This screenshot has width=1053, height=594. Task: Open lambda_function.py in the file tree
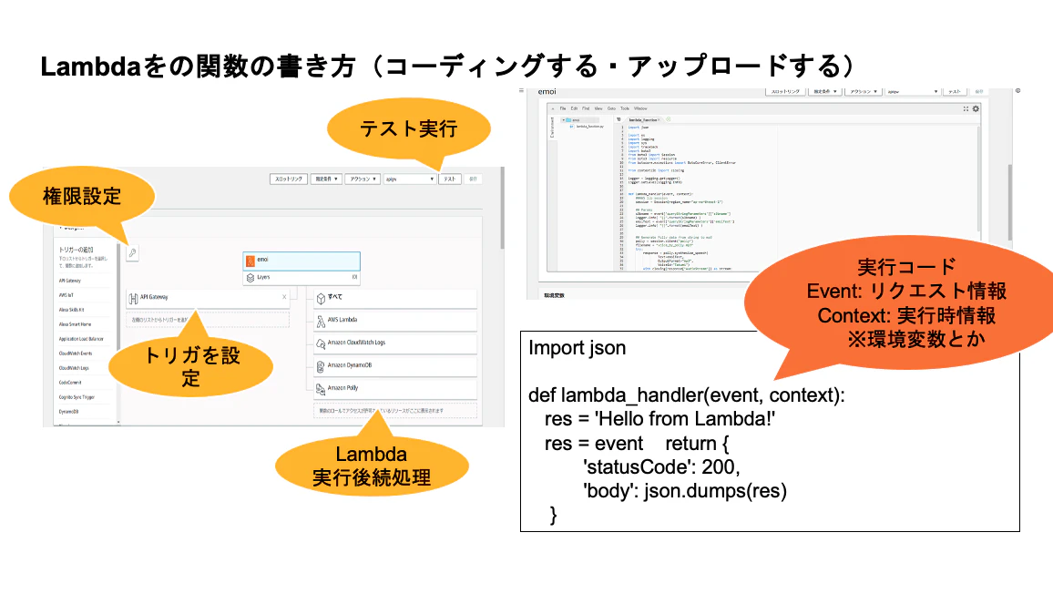pyautogui.click(x=589, y=127)
